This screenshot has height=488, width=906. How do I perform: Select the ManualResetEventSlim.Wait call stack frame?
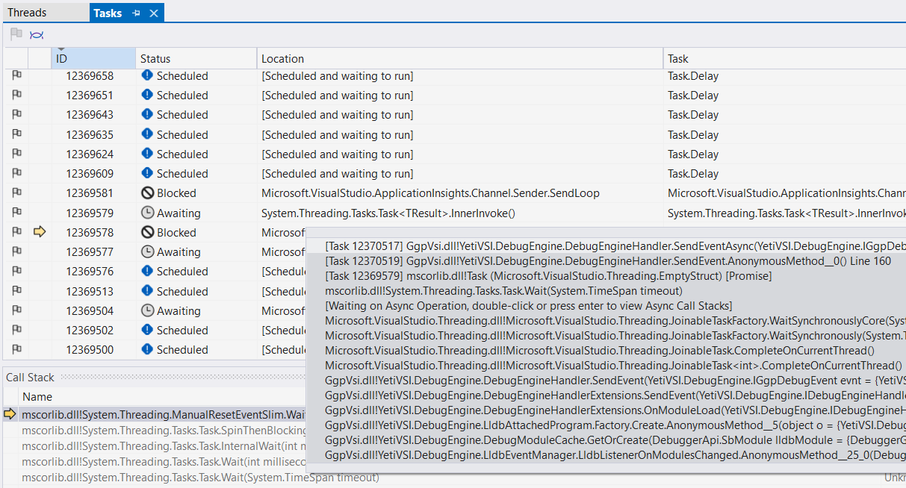tap(164, 413)
